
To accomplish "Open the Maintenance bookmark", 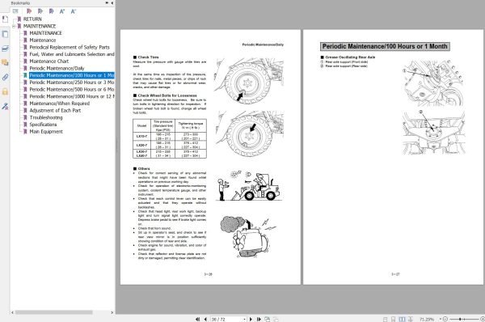I will (x=43, y=40).
